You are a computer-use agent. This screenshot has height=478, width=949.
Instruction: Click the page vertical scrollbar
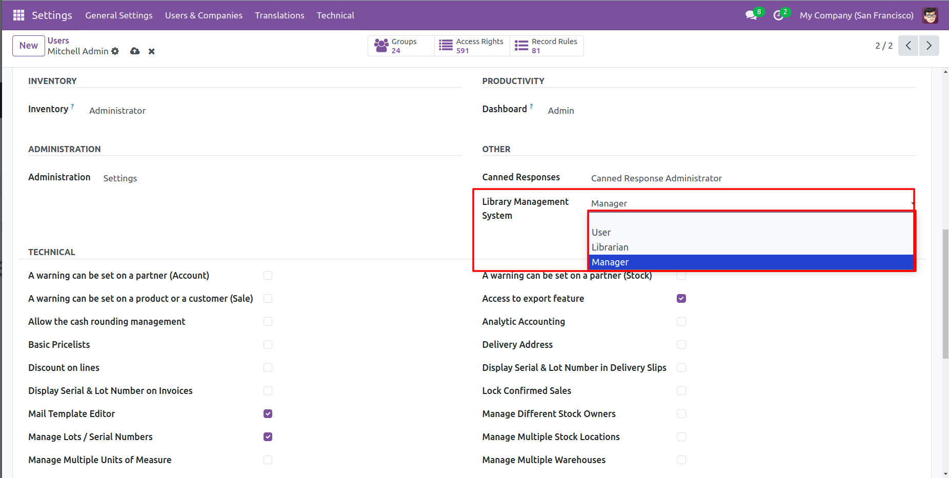click(945, 295)
